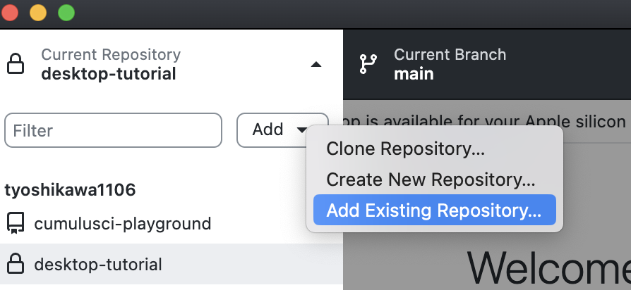Click the repository icon next to cumulusci-playground
631x290 pixels.
pos(15,224)
